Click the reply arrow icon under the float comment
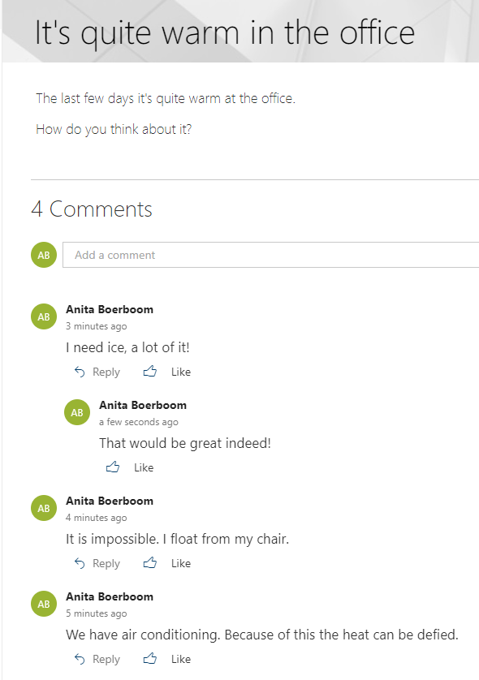This screenshot has height=680, width=479. click(x=80, y=563)
